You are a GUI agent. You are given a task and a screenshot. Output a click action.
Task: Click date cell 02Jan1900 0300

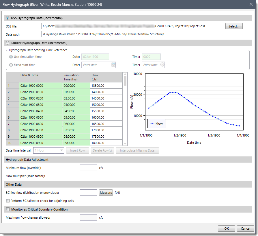[40, 105]
